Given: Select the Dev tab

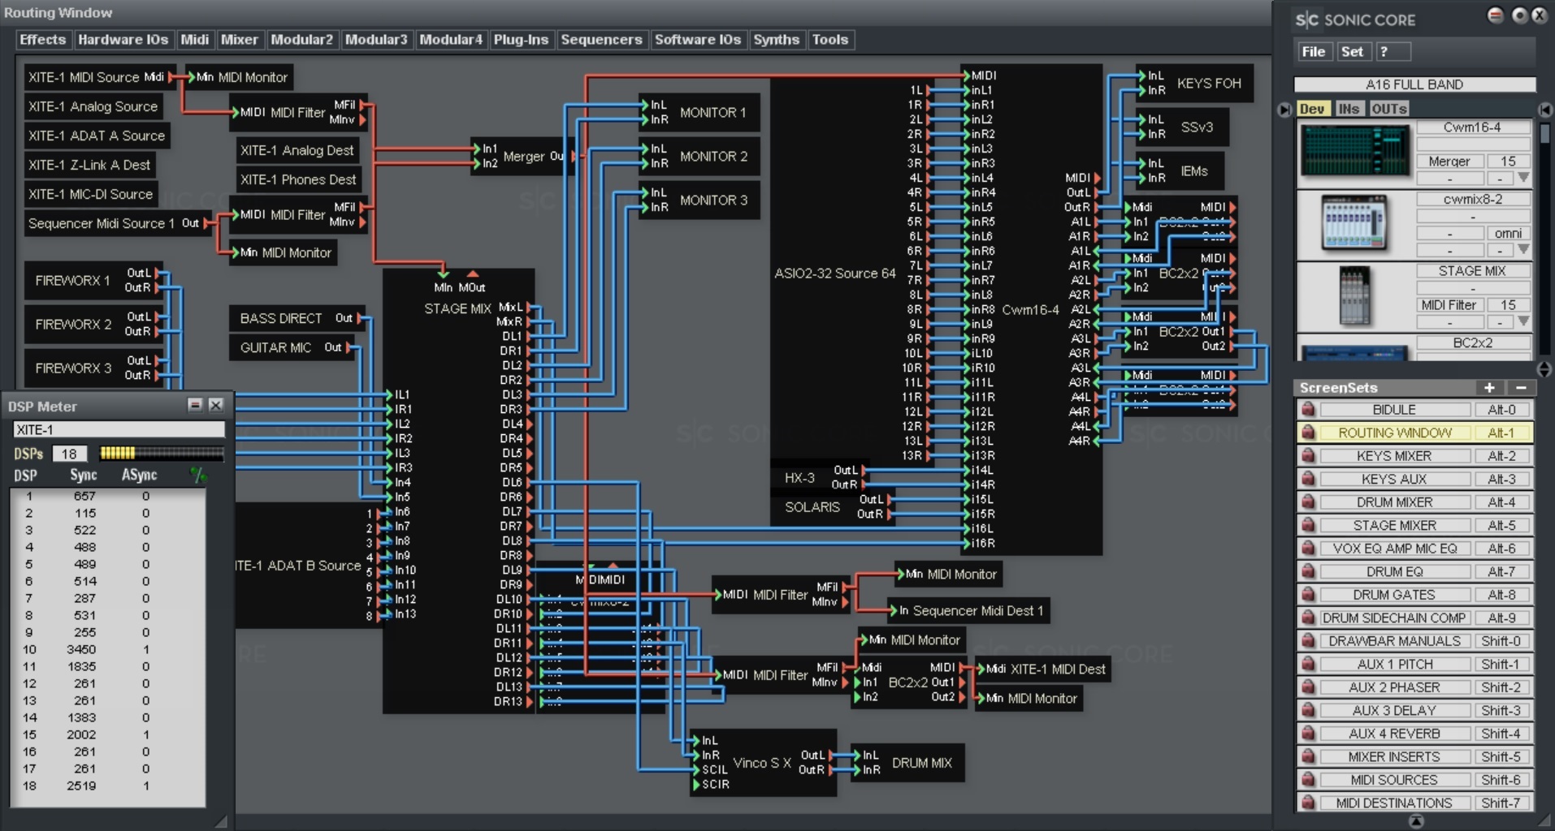Looking at the screenshot, I should pos(1312,109).
